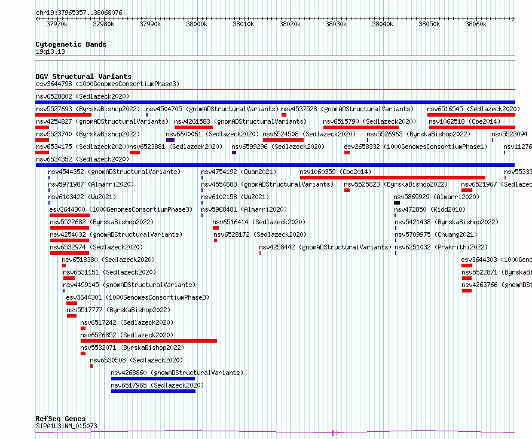Image resolution: width=532 pixels, height=439 pixels.
Task: Open nsv6532974 (Sedlazeck2020) label
Action: pyautogui.click(x=96, y=247)
